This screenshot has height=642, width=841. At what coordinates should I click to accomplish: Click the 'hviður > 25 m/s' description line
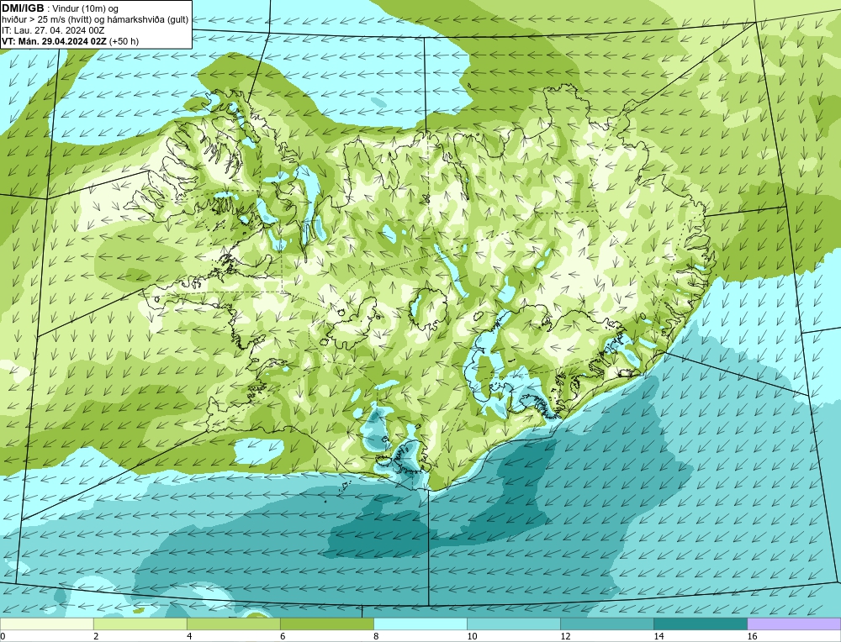(x=95, y=20)
